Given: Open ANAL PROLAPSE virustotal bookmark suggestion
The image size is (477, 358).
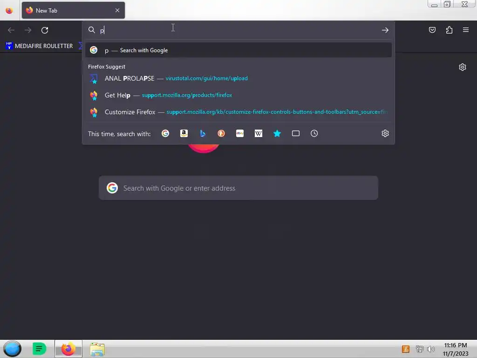Looking at the screenshot, I should coord(238,78).
